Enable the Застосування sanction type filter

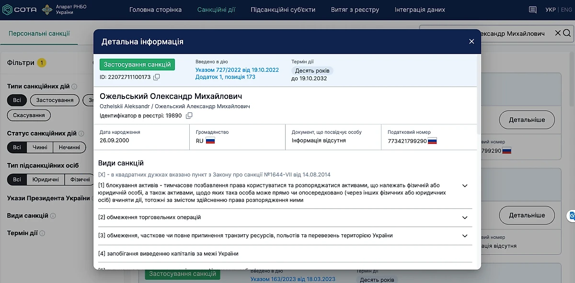click(54, 100)
